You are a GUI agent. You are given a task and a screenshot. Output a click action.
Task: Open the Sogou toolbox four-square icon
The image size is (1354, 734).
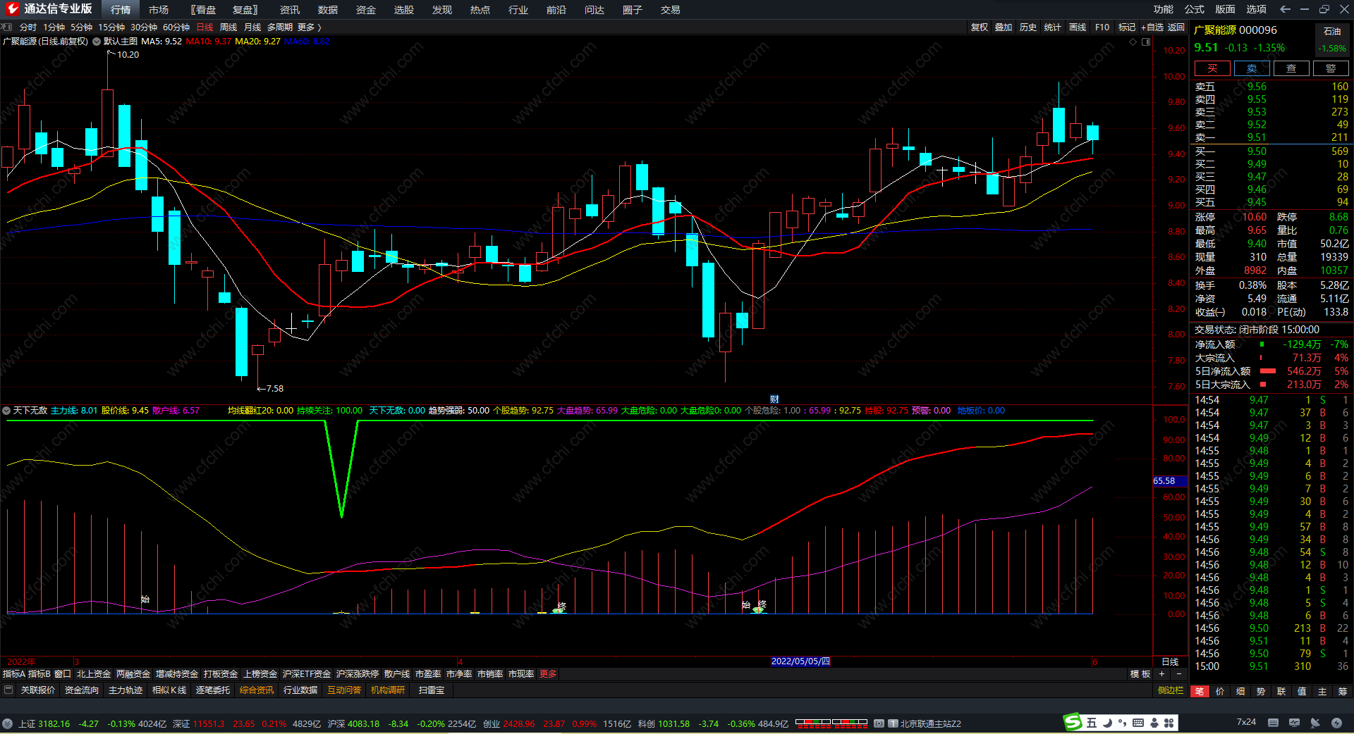click(1169, 723)
